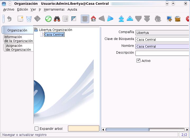The height and width of the screenshot is (138, 190).
Task: Open record search with binoculars icon
Action: [x=57, y=19]
